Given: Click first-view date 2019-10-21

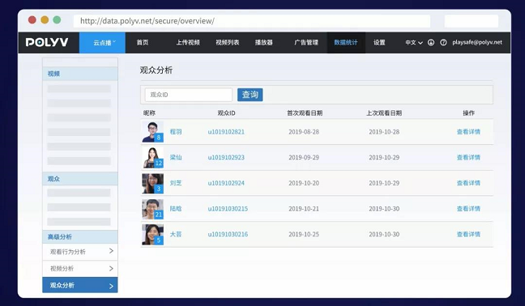Looking at the screenshot, I should click(x=304, y=209).
